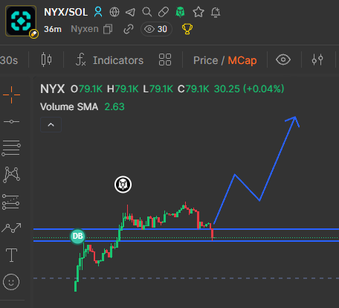
Task: Open the chain link icon beside Nyxen
Action: coord(129,29)
